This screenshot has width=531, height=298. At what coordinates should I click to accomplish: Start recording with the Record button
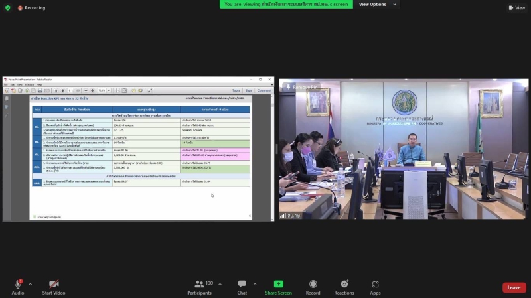pyautogui.click(x=313, y=284)
